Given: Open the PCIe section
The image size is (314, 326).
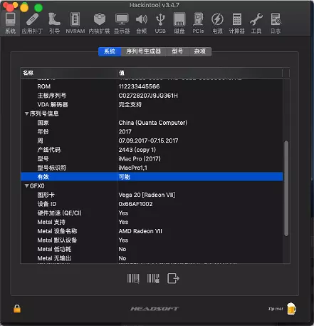Looking at the screenshot, I should 198,24.
